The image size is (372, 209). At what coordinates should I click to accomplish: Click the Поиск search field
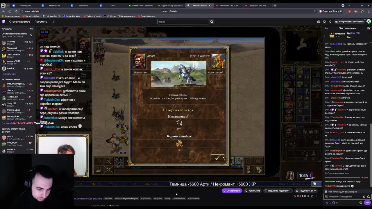[183, 21]
